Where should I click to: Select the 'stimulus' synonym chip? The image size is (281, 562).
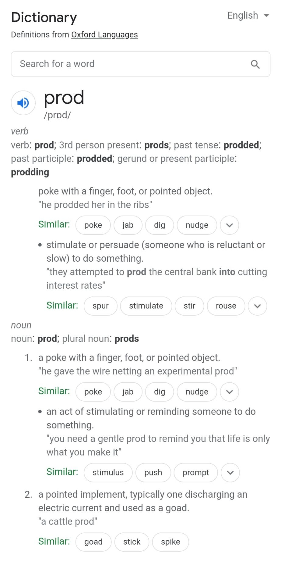108,473
